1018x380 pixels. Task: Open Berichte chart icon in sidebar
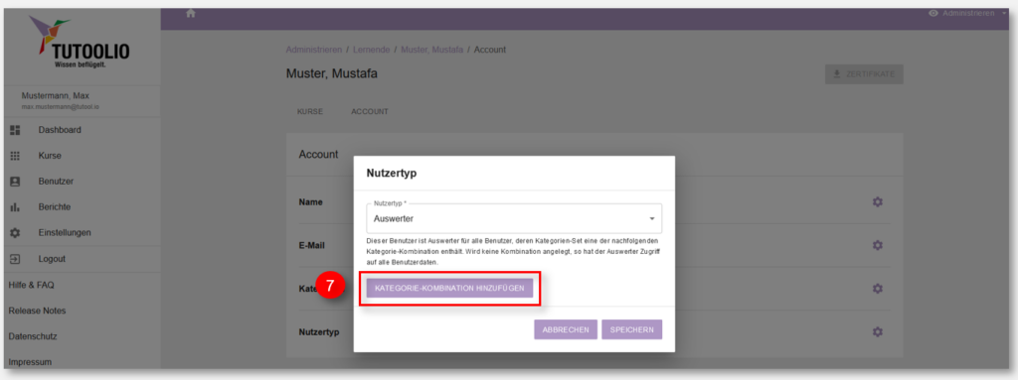[x=16, y=206]
